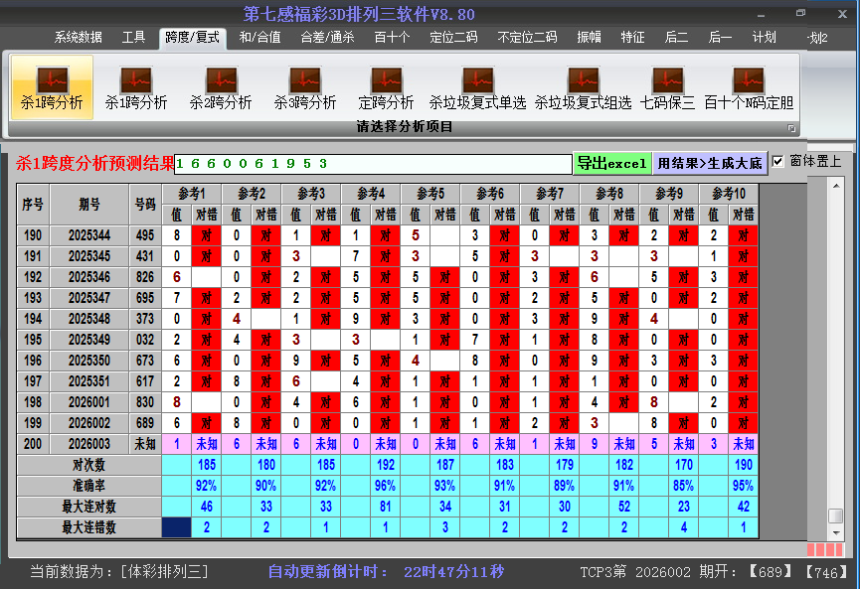Image resolution: width=860 pixels, height=589 pixels.
Task: Open the 系统数据 menu
Action: coord(79,38)
